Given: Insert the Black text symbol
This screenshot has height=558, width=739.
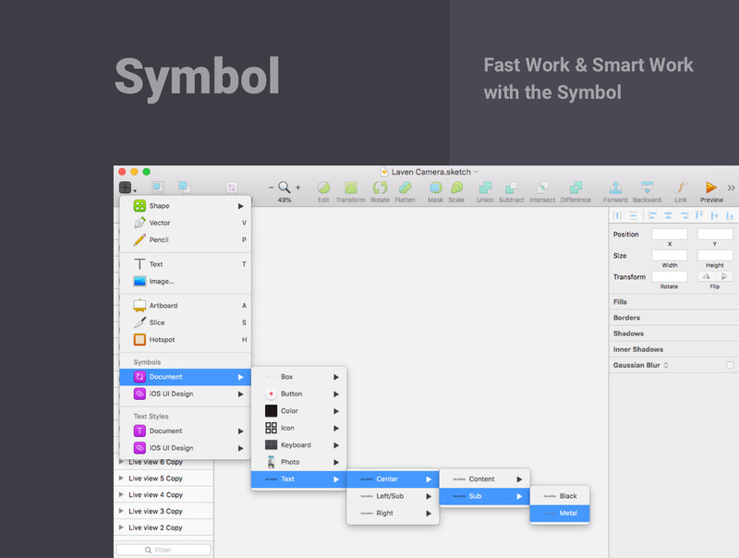Looking at the screenshot, I should point(560,496).
